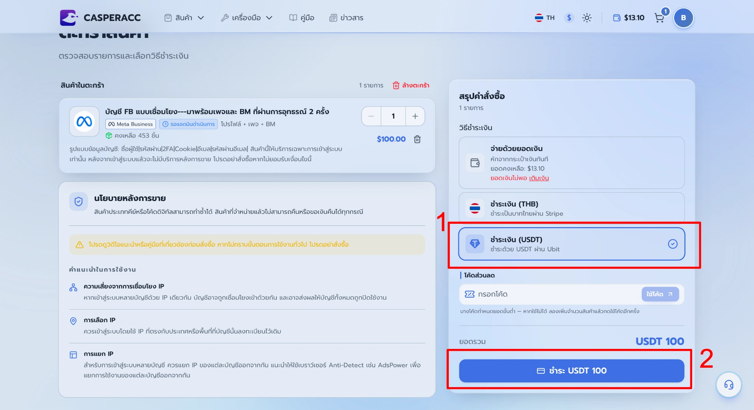
Task: Click the total USDT 100 amount
Action: point(660,341)
